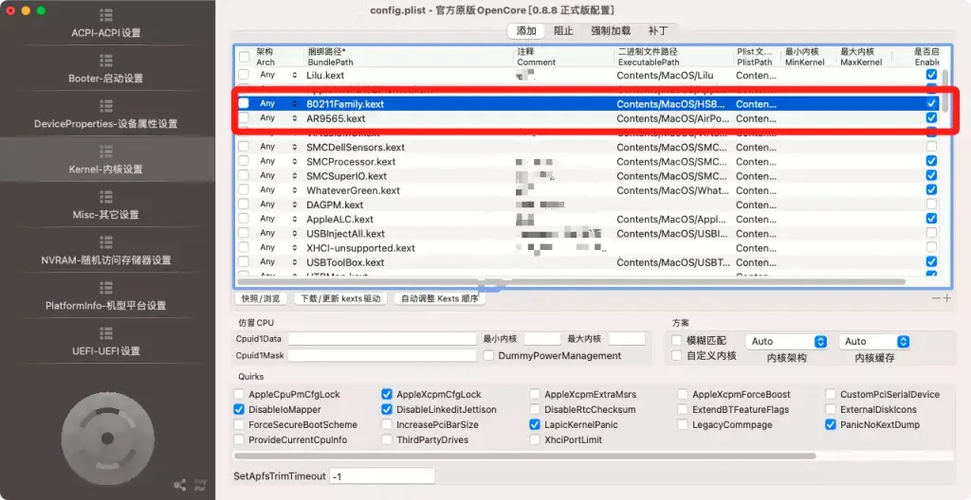Switch to the 阻止 tab
The width and height of the screenshot is (971, 500).
click(563, 30)
